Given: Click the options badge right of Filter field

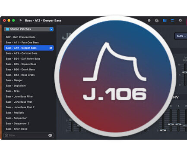Looking at the screenshot, I should [50, 135].
